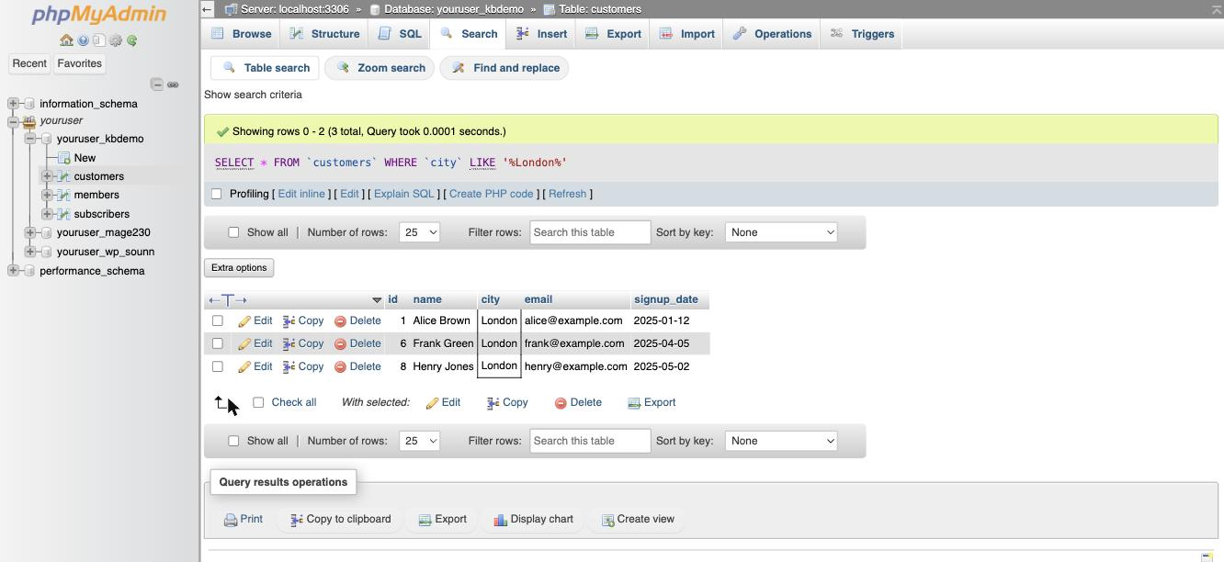Collapse the youruser_kbdemo database node
Image resolution: width=1224 pixels, height=562 pixels.
(30, 139)
